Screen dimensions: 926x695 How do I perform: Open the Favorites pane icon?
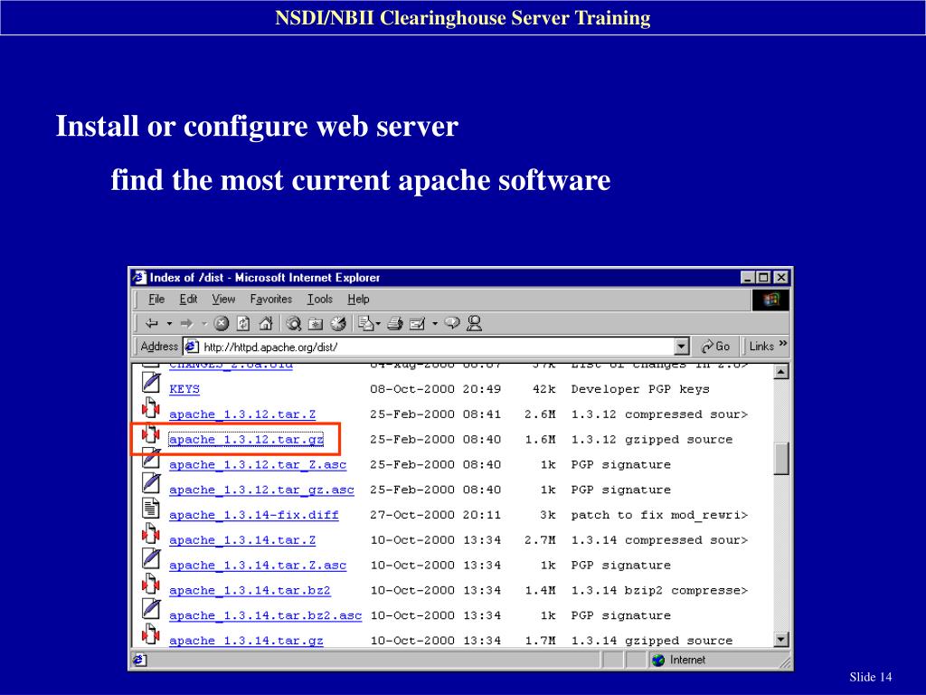[316, 323]
